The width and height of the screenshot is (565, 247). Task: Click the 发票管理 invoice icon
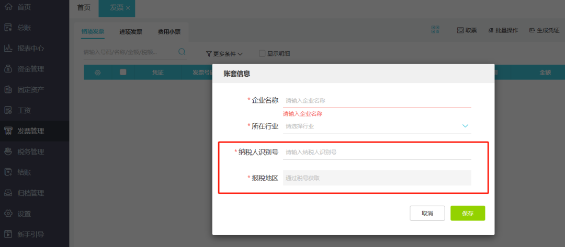click(x=8, y=131)
